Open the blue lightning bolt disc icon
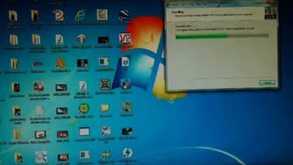This screenshot has height=165, width=293. 127,153
